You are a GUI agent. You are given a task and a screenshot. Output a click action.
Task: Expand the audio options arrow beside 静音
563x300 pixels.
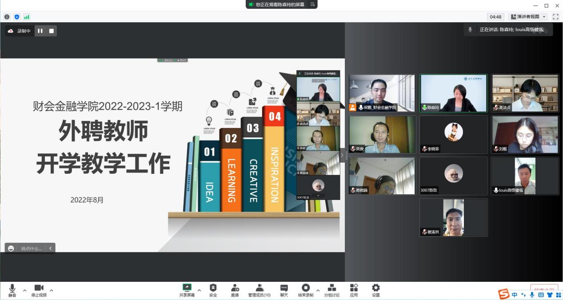pos(25,290)
